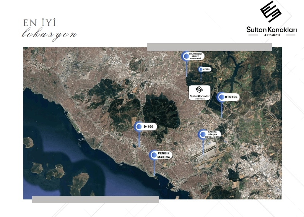Click the Sultan Konakları logo emblem top right

[x=271, y=12]
